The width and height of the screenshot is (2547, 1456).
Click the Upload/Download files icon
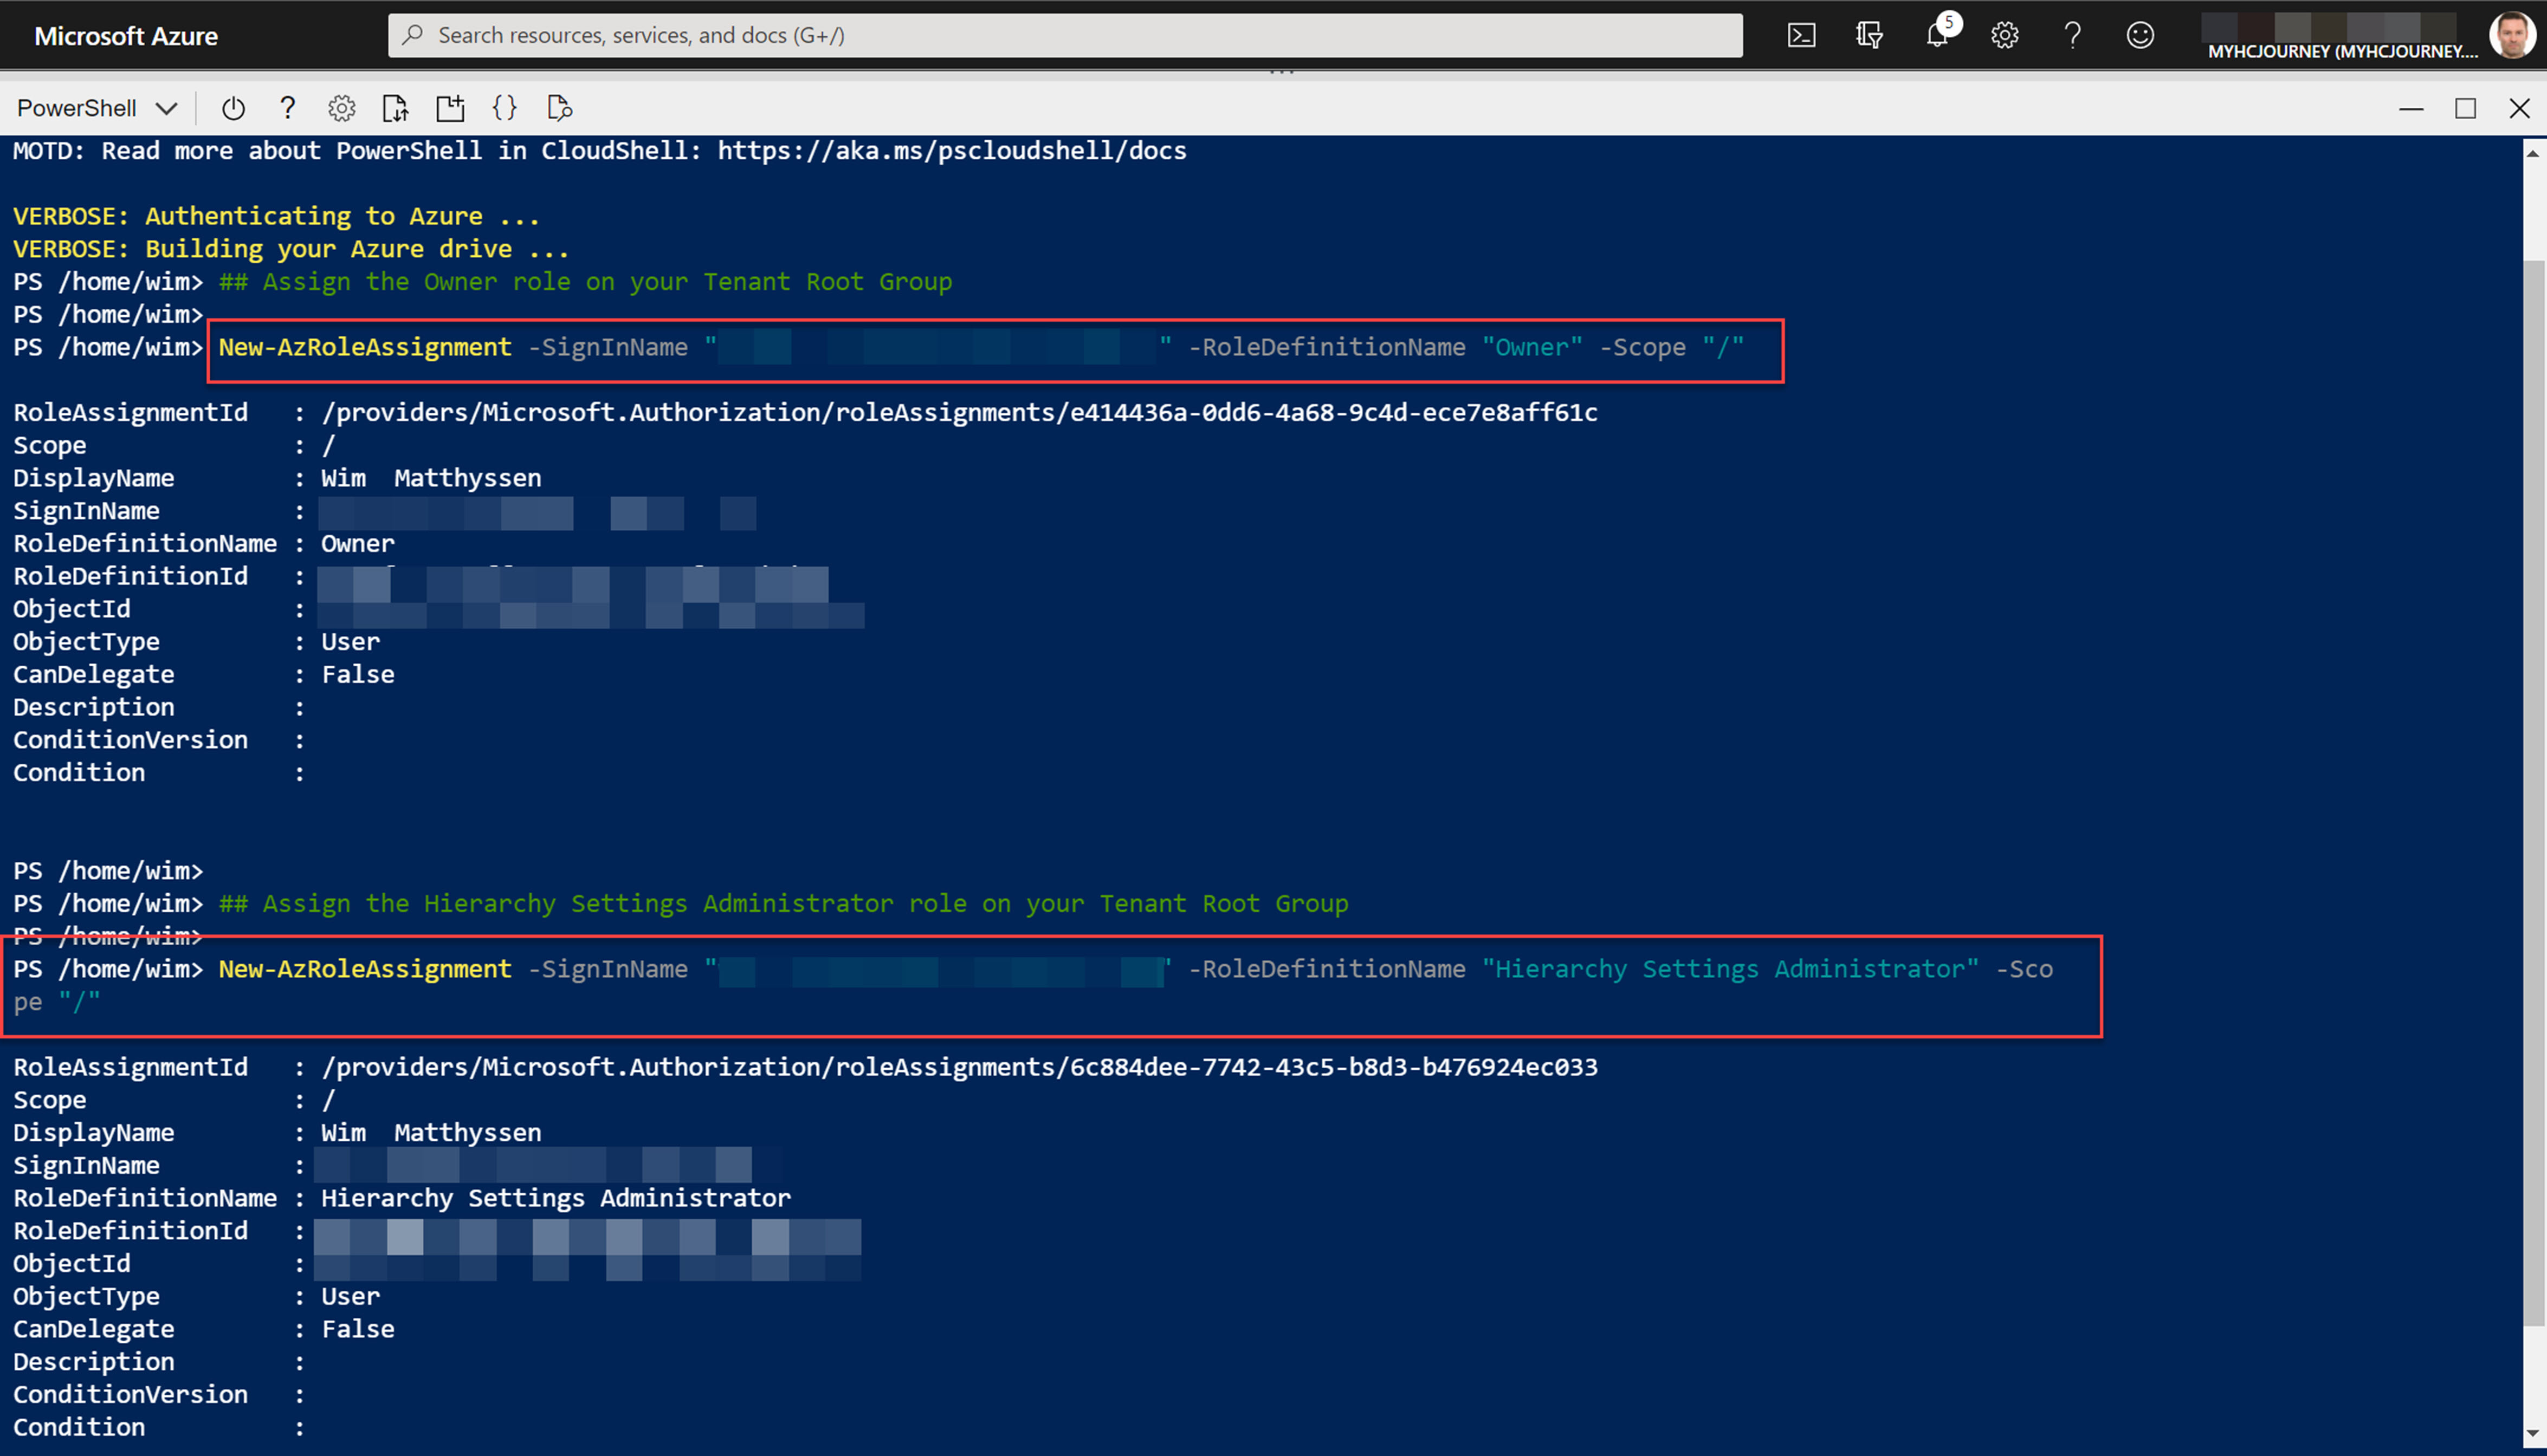click(x=396, y=108)
